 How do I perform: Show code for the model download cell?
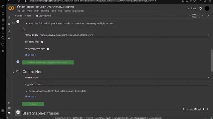30,55
